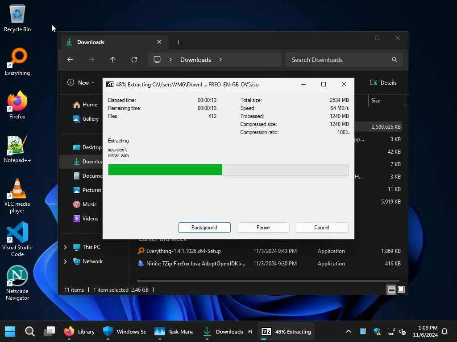This screenshot has width=457, height=342.
Task: Go forward in File Explorer
Action: [x=91, y=60]
